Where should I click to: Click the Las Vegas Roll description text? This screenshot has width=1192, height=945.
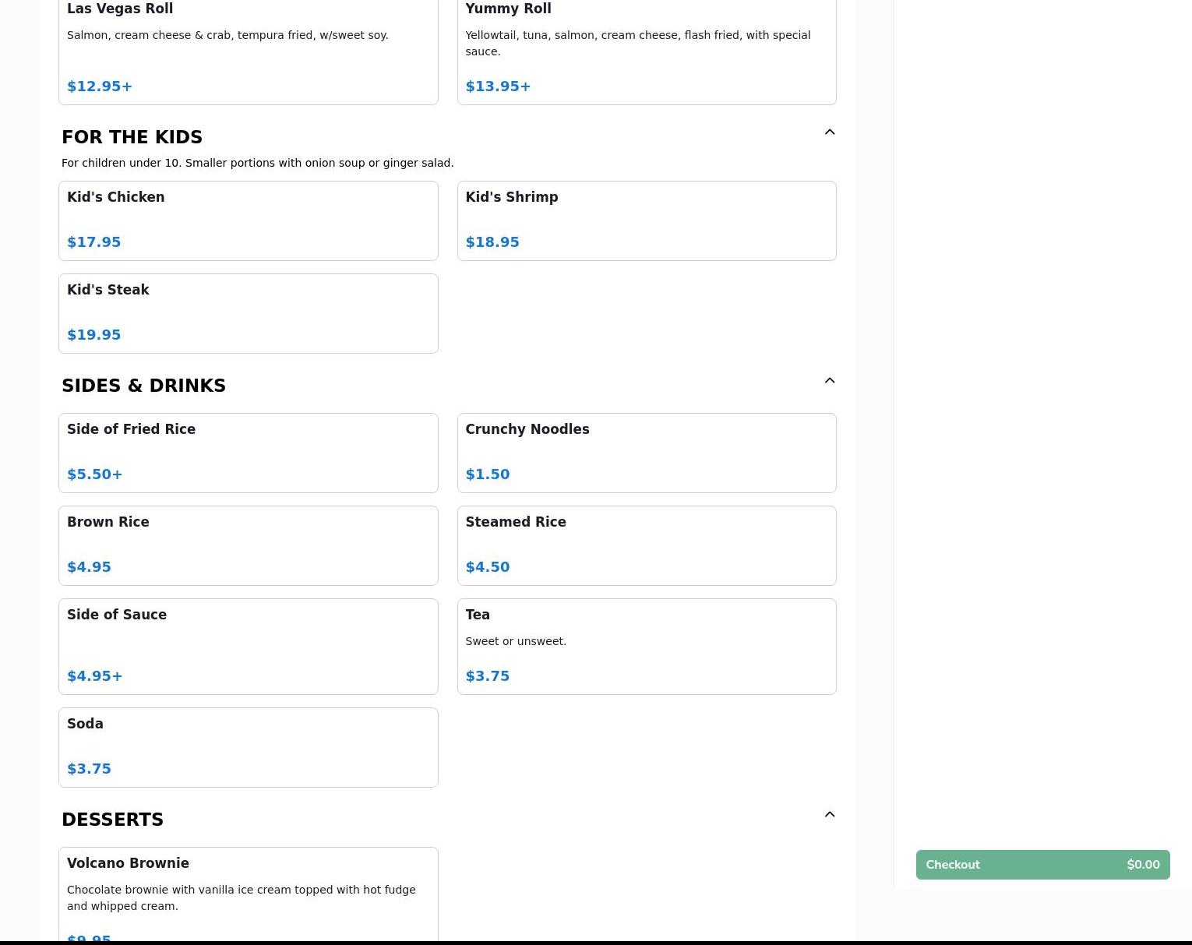pyautogui.click(x=227, y=35)
